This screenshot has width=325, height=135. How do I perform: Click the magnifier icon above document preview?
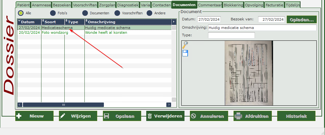(185, 45)
